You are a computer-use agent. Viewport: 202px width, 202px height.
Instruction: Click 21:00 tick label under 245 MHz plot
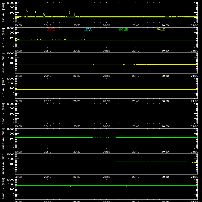pyautogui.click(x=194, y=26)
